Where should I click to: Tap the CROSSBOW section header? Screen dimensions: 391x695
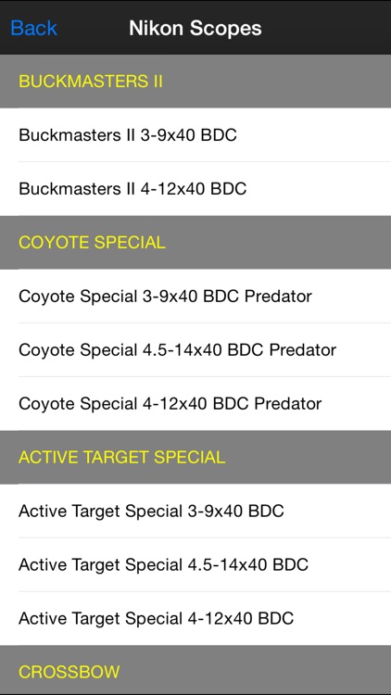195,670
